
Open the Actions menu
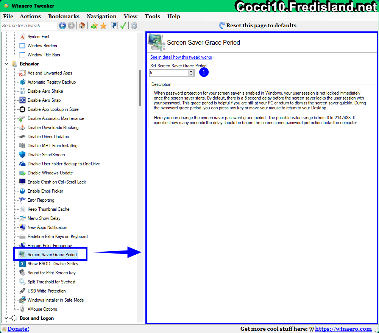(30, 16)
